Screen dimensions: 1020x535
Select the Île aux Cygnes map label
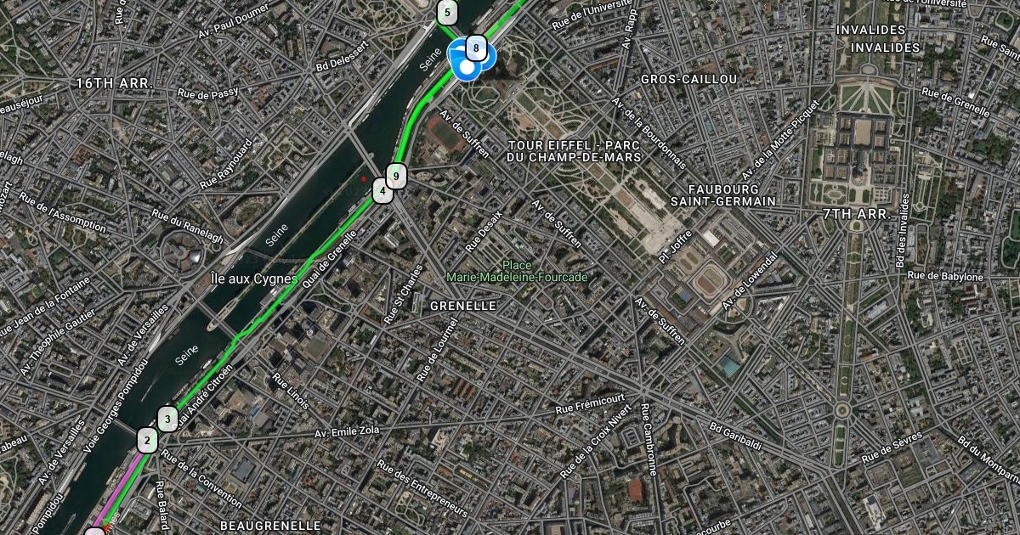(254, 278)
